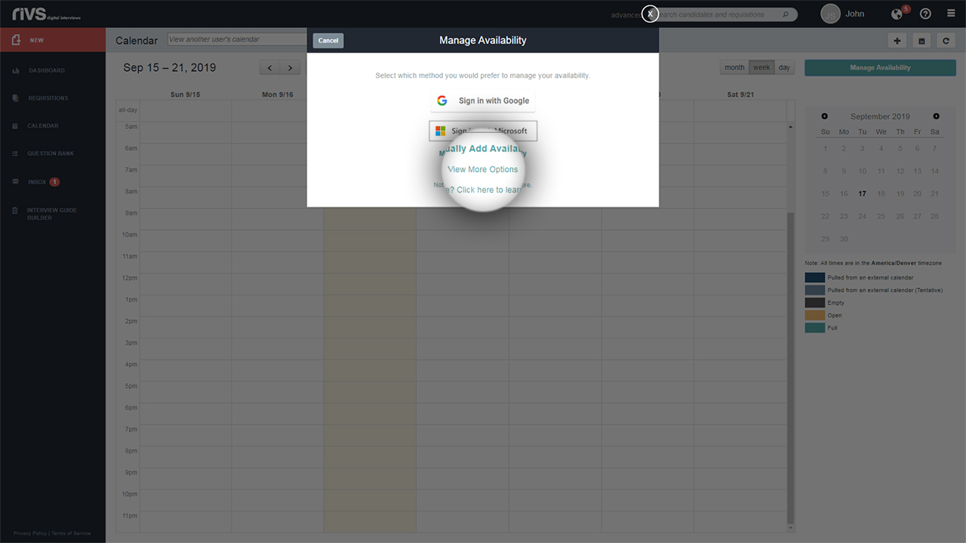Screen dimensions: 966x543
Task: Select September 11 in the mini calendar
Action: coord(881,171)
